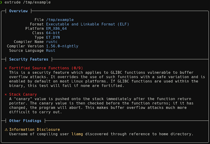Screen dimensions: 210x144
Task: Click the Executable and Linkable Format value
Action: click(x=88, y=24)
